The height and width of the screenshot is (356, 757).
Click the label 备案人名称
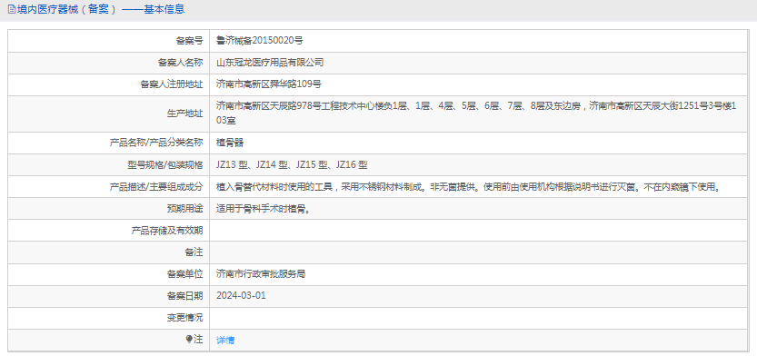click(x=181, y=63)
